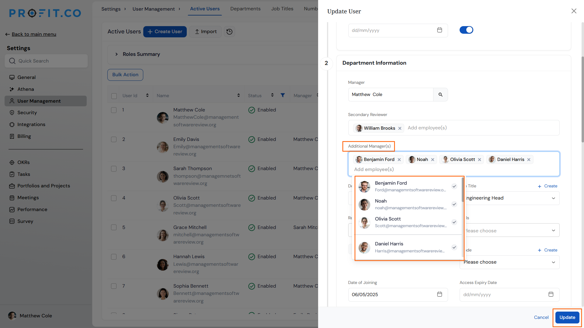Go back to main menu
Screen dimensions: 584x328
point(31,34)
